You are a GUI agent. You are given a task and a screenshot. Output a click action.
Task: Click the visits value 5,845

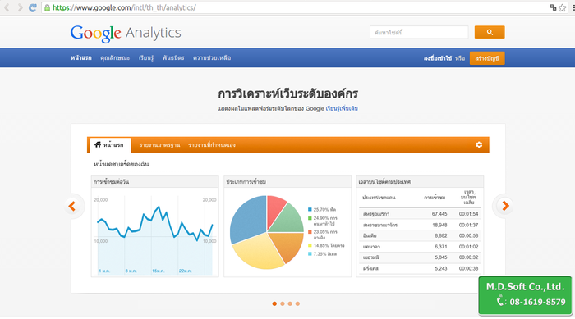441,257
